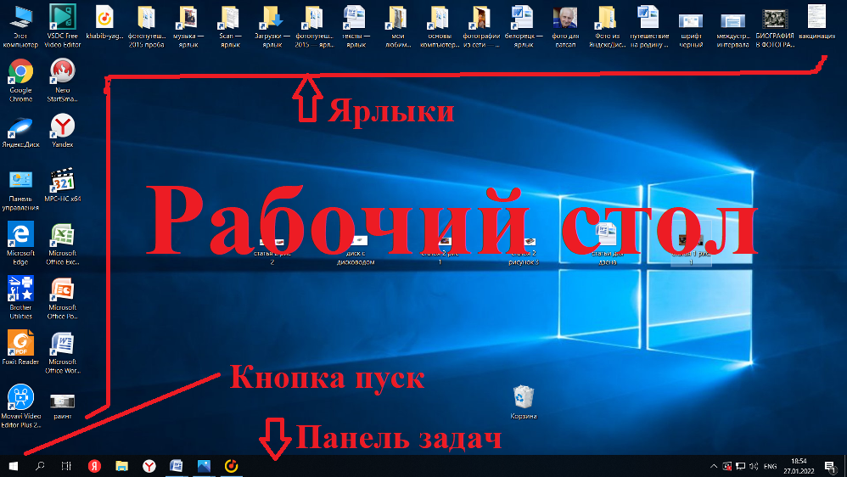Viewport: 847px width, 477px height.
Task: Open the 'тексты — ярлык' shortcut
Action: [x=356, y=25]
